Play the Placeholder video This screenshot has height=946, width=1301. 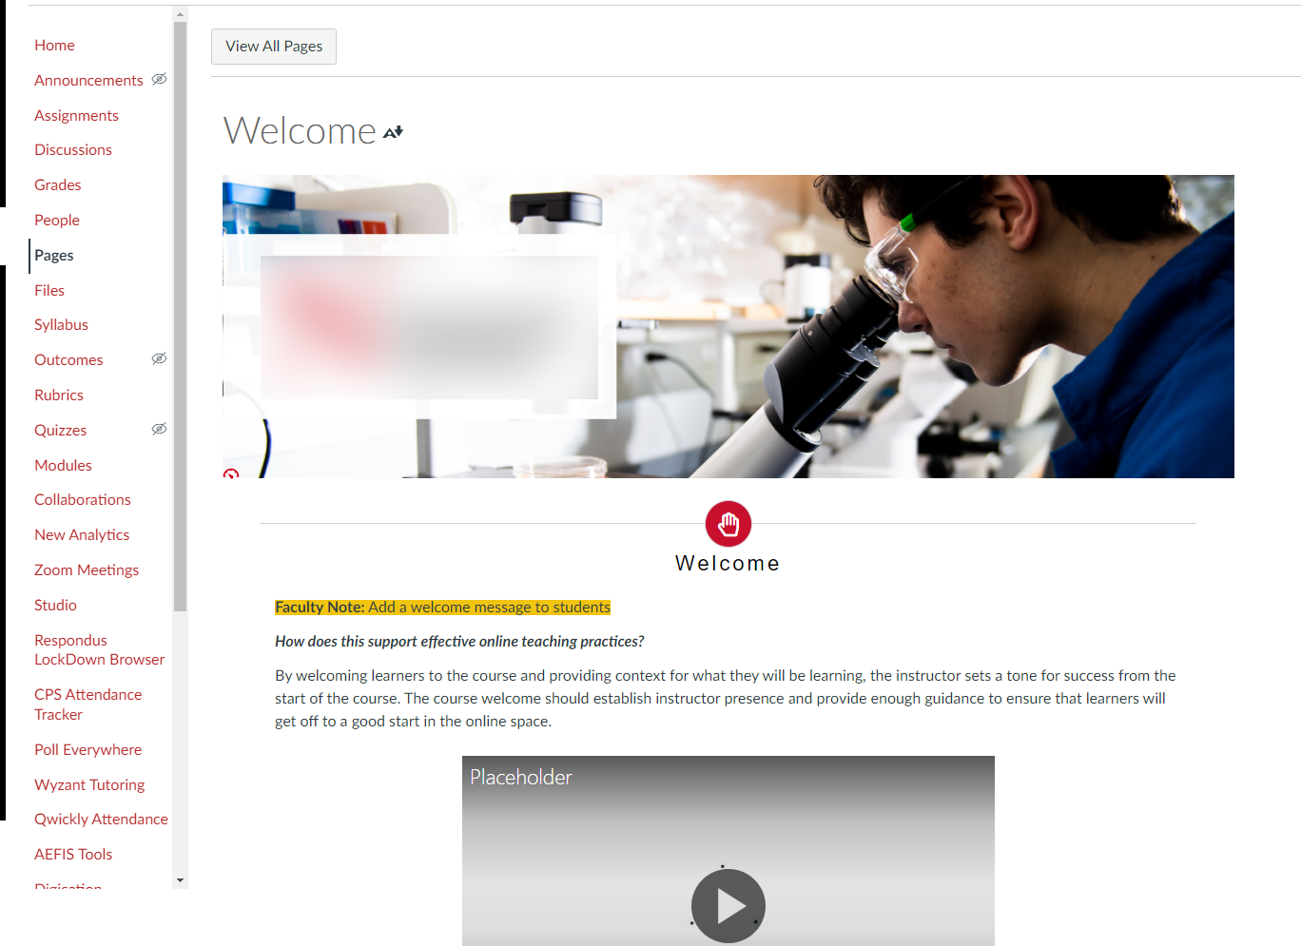click(x=728, y=905)
